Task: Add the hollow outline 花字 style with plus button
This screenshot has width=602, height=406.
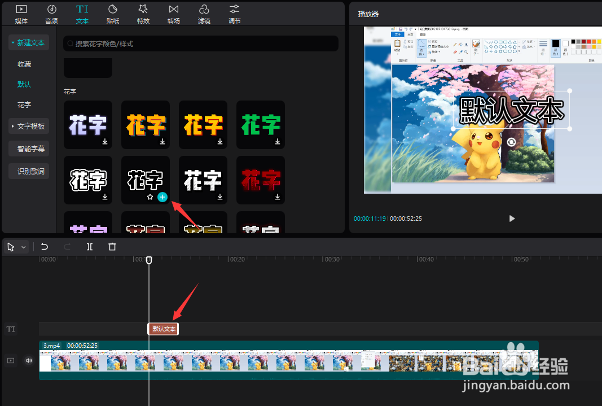Action: [x=162, y=197]
